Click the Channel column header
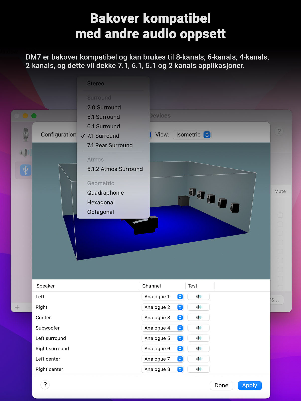The width and height of the screenshot is (301, 401). 152,286
